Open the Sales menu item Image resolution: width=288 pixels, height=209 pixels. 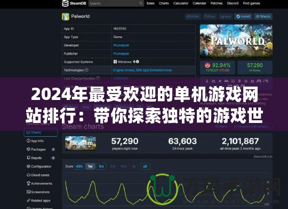(x=150, y=3)
